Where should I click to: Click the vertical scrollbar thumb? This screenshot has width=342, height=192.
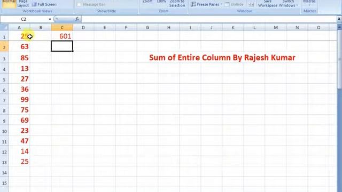click(x=340, y=59)
